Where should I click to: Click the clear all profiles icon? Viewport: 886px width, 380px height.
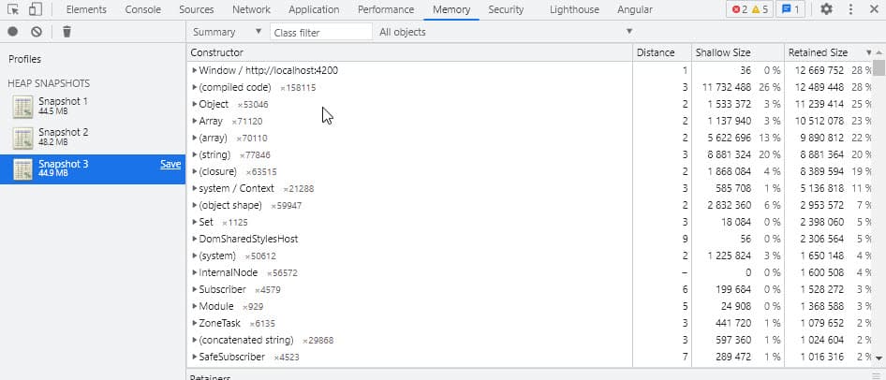[x=37, y=32]
